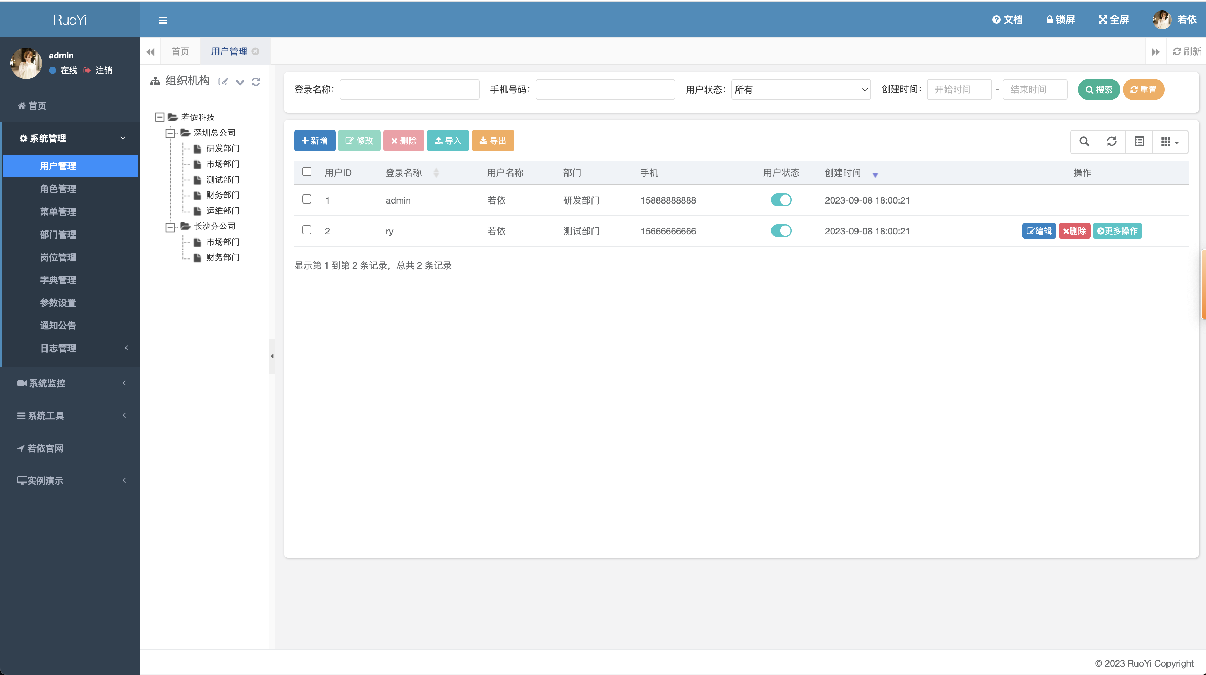Check the select-all header checkbox
The height and width of the screenshot is (675, 1206).
pyautogui.click(x=307, y=171)
